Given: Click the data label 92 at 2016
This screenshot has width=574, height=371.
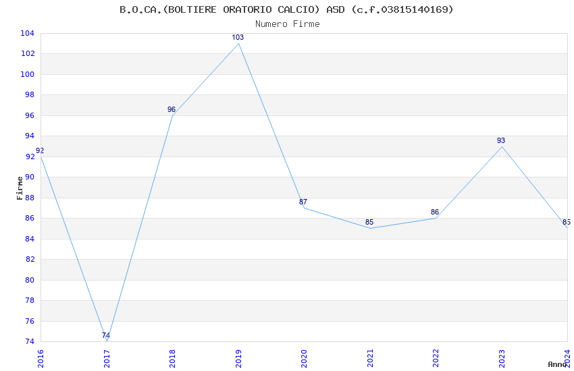Looking at the screenshot, I should pyautogui.click(x=40, y=150).
